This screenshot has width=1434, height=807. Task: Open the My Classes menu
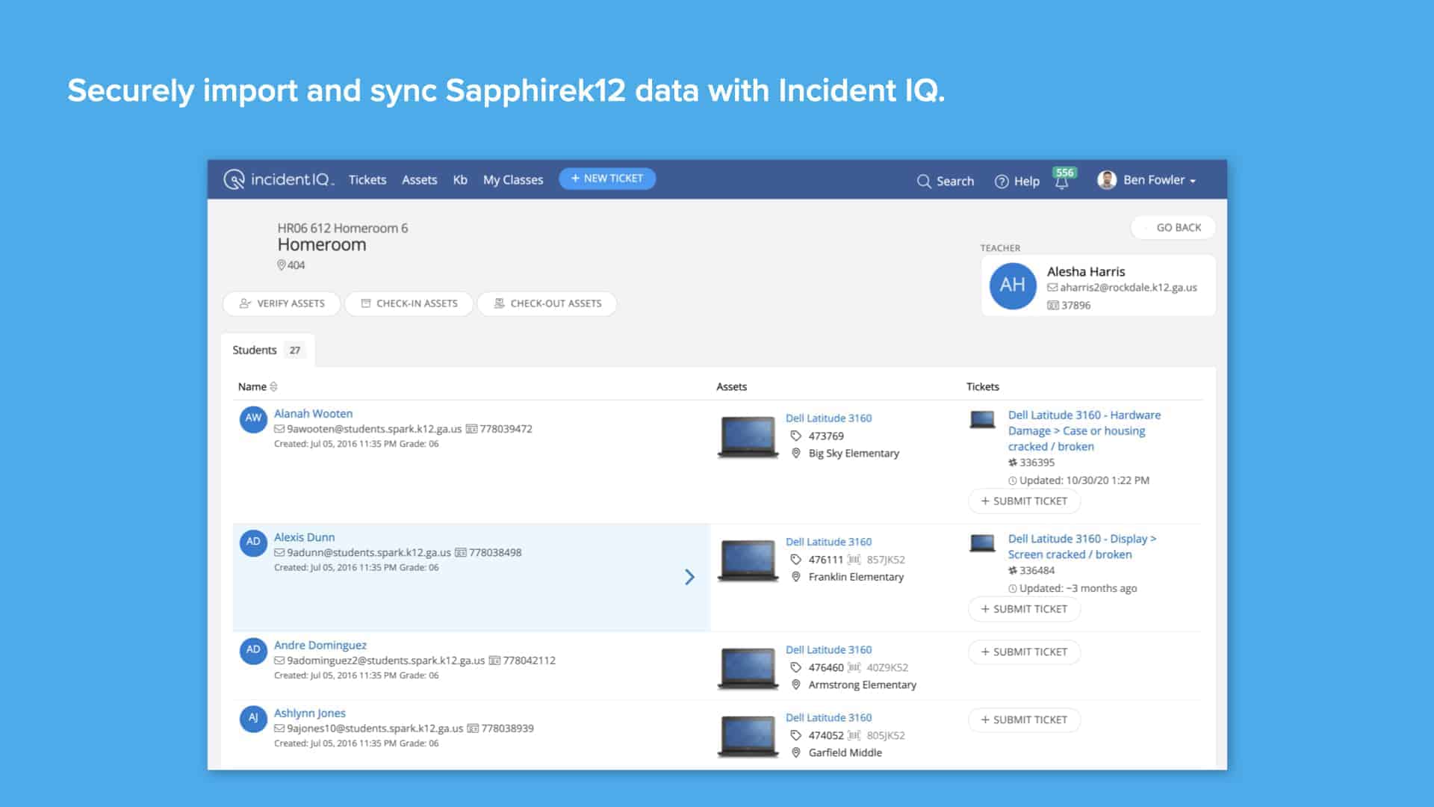point(512,179)
